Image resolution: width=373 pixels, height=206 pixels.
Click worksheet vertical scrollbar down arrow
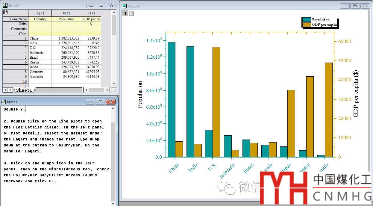click(114, 83)
